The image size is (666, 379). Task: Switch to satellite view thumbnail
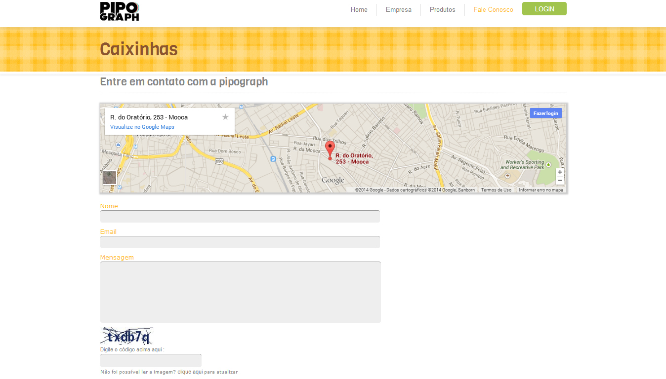tap(110, 178)
